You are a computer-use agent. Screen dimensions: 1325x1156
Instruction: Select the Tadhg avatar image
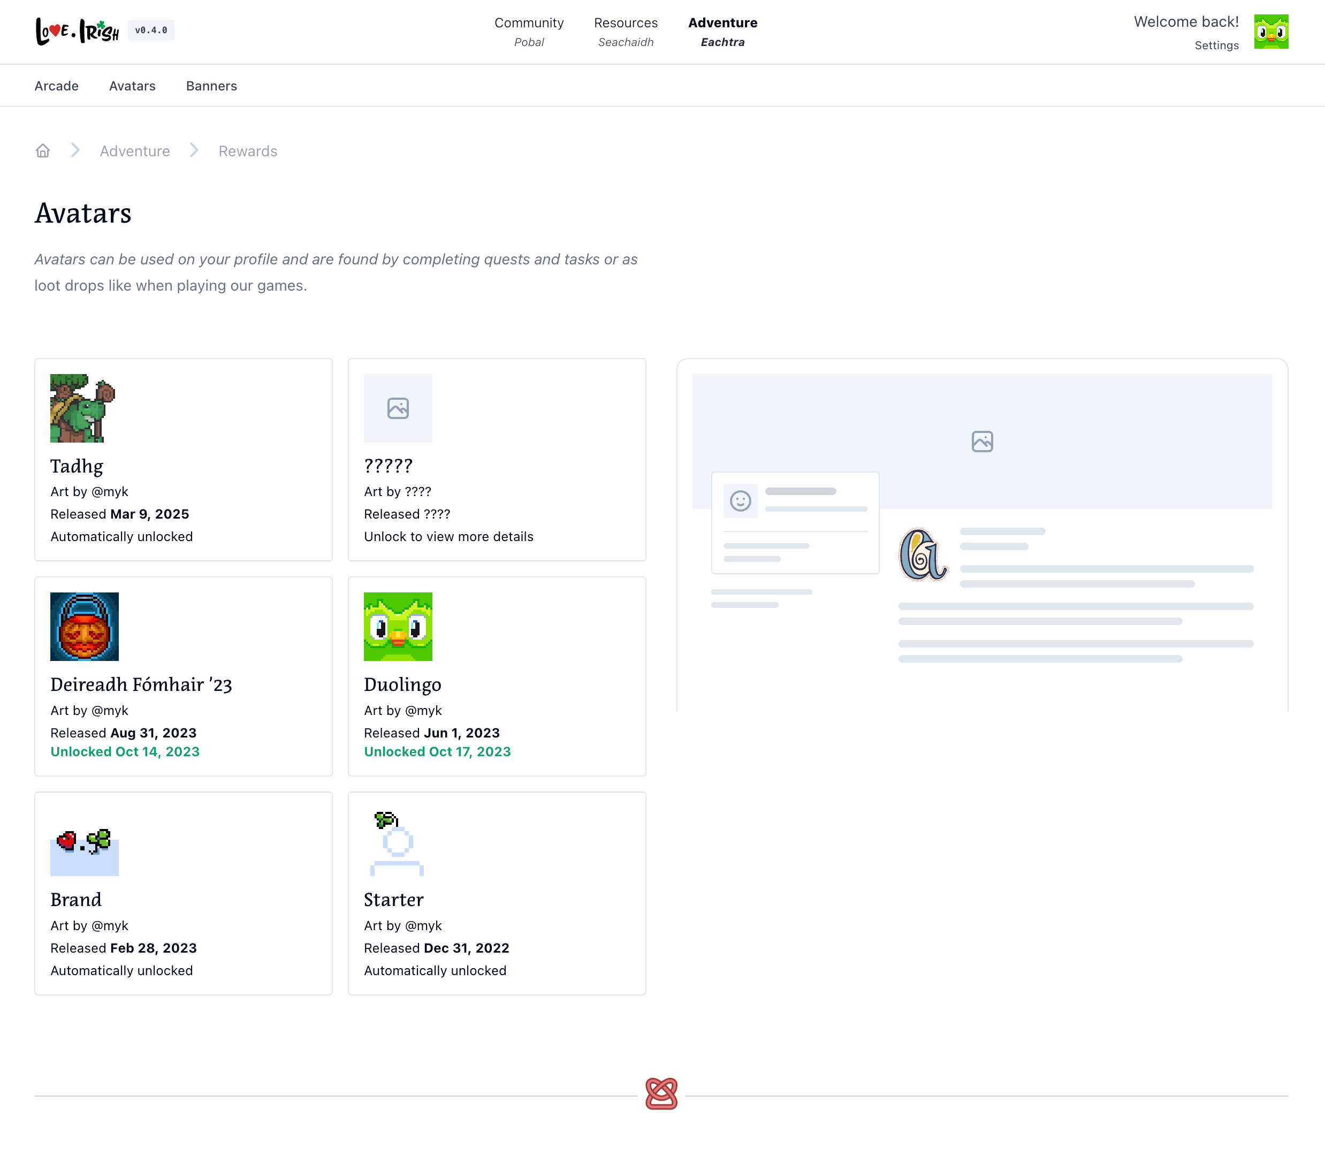[82, 408]
